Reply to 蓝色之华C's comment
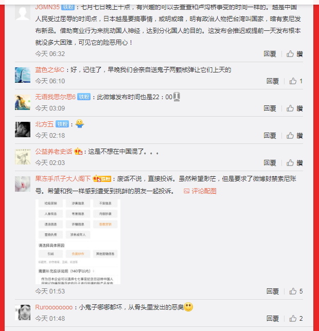 pyautogui.click(x=273, y=81)
